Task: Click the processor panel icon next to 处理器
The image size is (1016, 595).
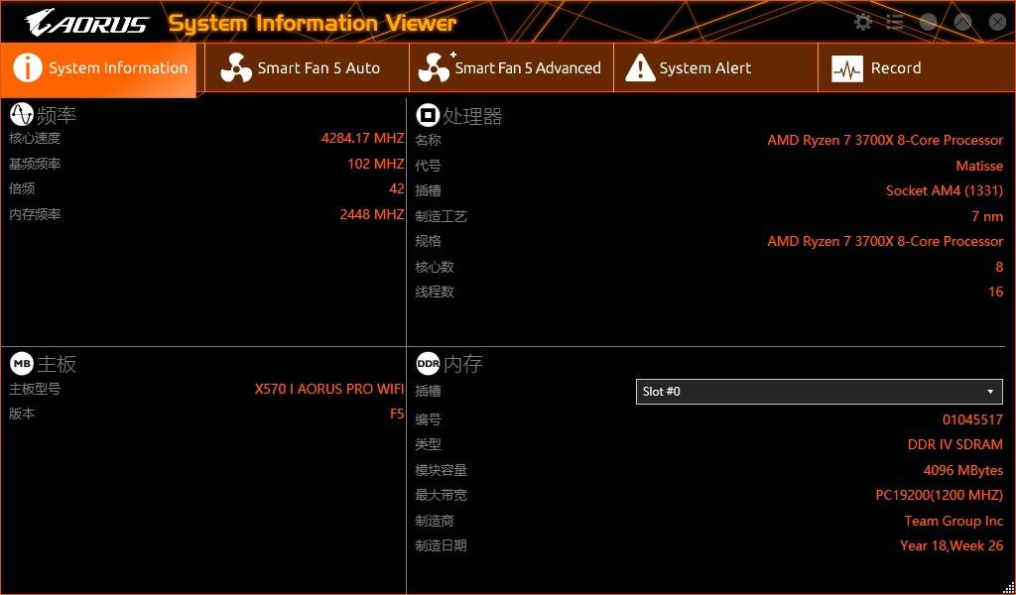Action: (427, 114)
